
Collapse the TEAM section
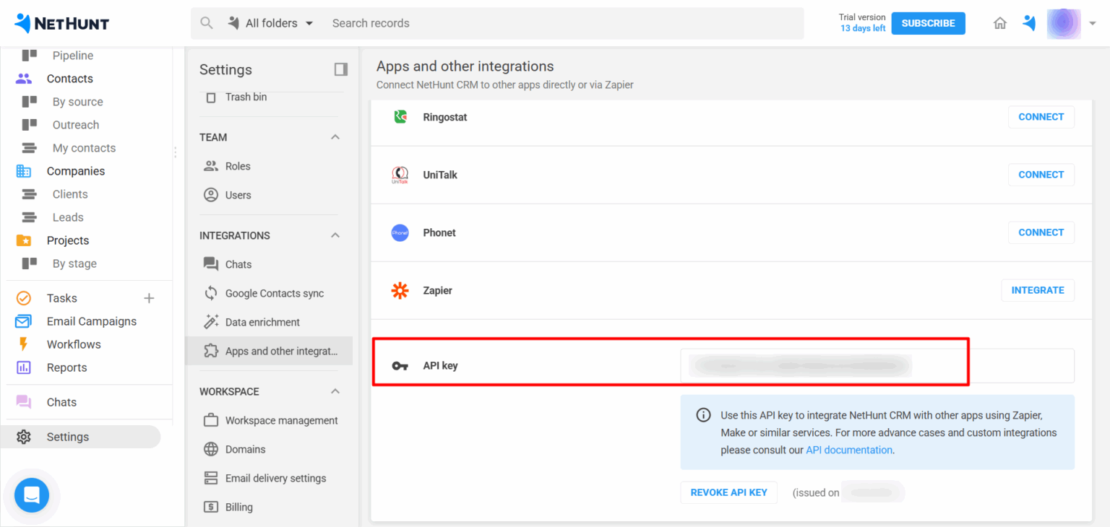[335, 137]
